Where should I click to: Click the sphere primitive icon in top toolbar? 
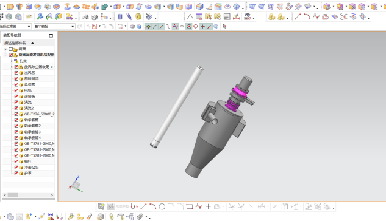[237, 7]
